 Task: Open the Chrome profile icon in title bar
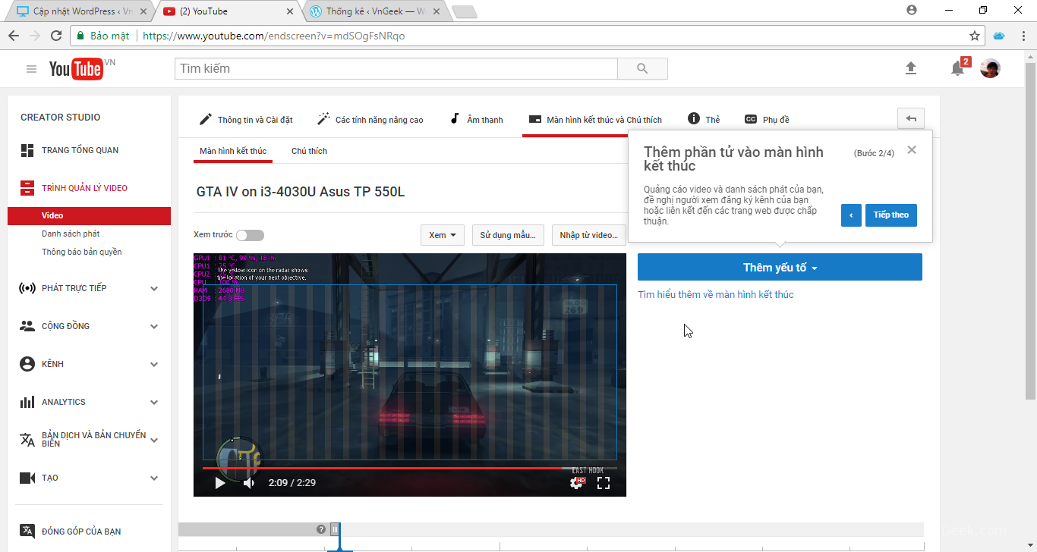click(x=912, y=10)
